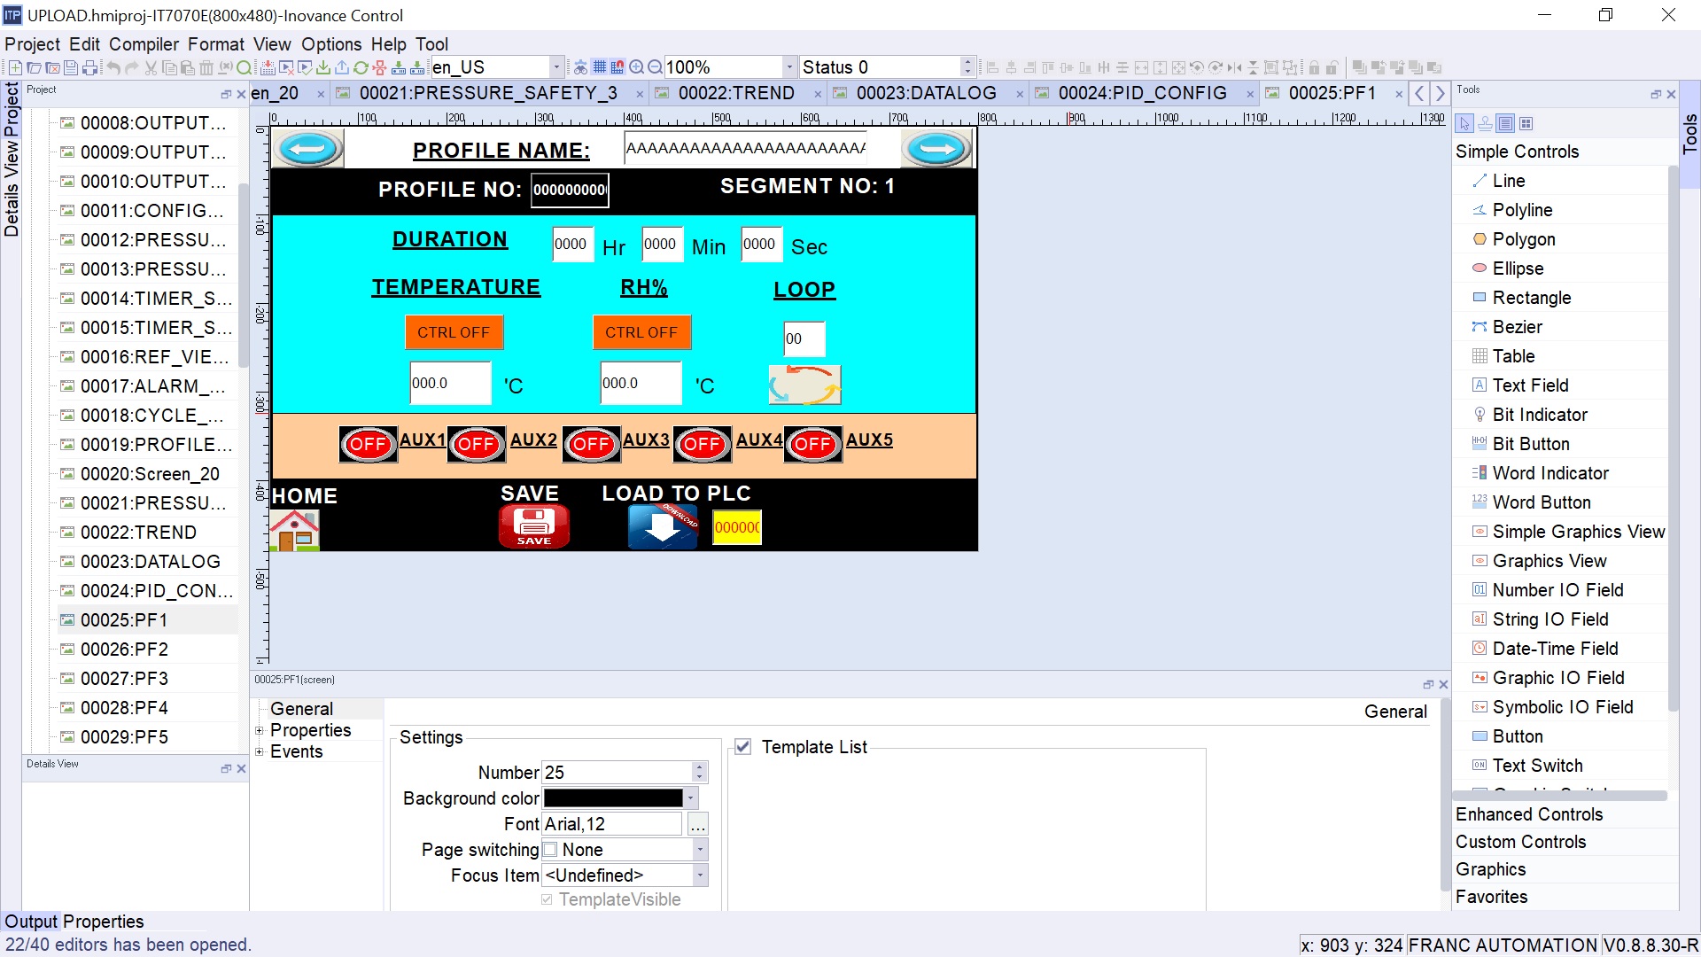This screenshot has width=1701, height=957.
Task: Click the HOME house icon on canvas
Action: pos(295,529)
